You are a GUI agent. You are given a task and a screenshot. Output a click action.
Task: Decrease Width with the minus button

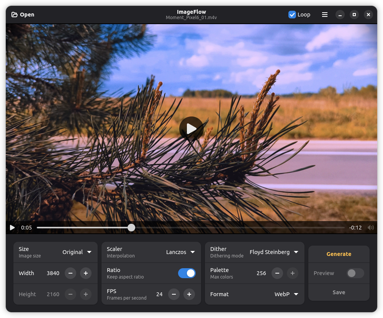pyautogui.click(x=70, y=273)
